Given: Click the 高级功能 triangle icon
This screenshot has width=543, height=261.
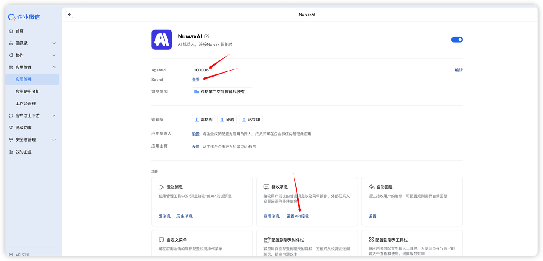Looking at the screenshot, I should point(11,128).
